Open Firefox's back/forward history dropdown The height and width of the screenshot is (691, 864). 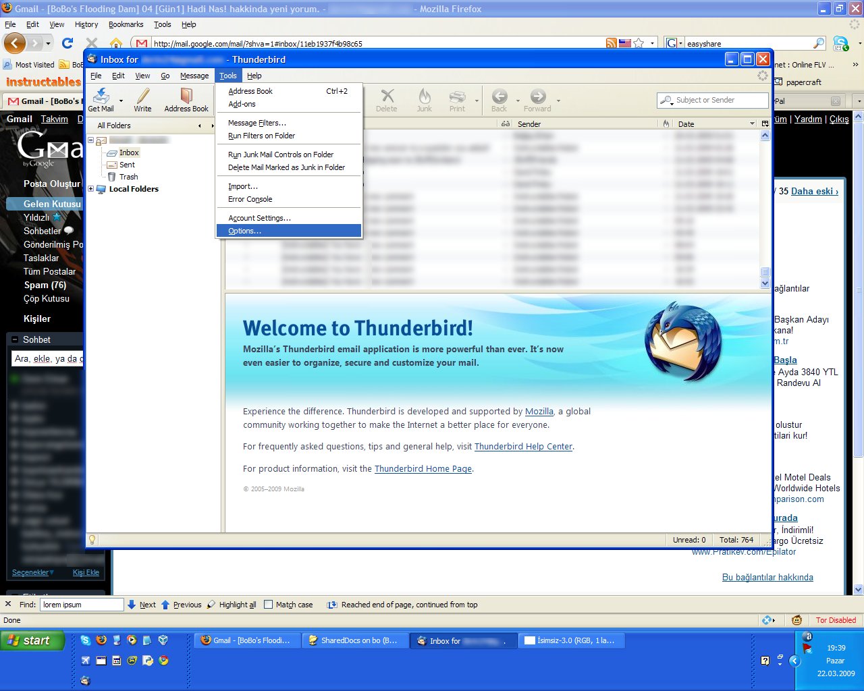[48, 43]
